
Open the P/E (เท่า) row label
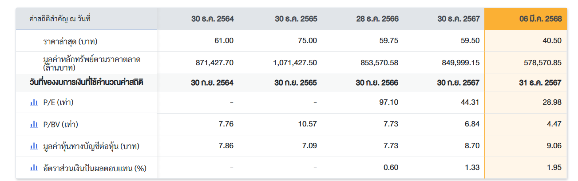[58, 102]
